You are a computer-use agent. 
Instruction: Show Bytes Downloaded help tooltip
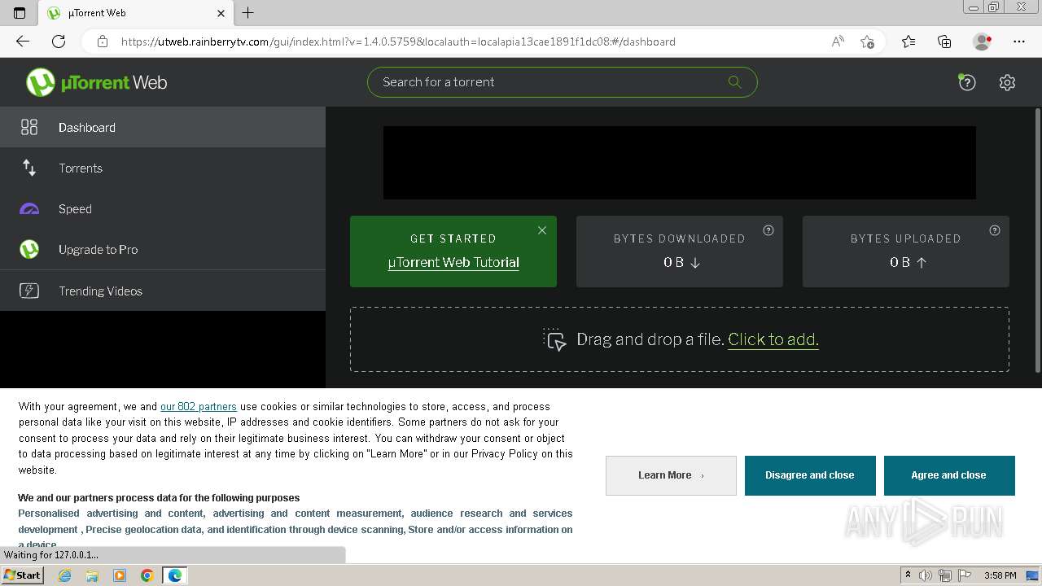click(x=768, y=230)
